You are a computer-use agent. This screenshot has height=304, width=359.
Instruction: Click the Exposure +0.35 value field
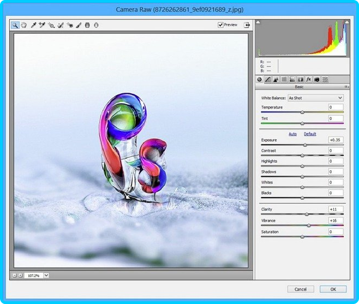[336, 140]
